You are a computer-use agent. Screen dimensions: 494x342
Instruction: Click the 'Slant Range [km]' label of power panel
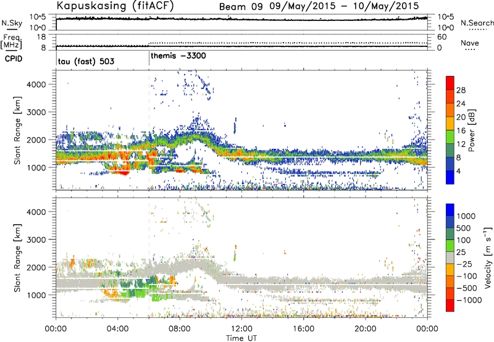[x=17, y=130]
